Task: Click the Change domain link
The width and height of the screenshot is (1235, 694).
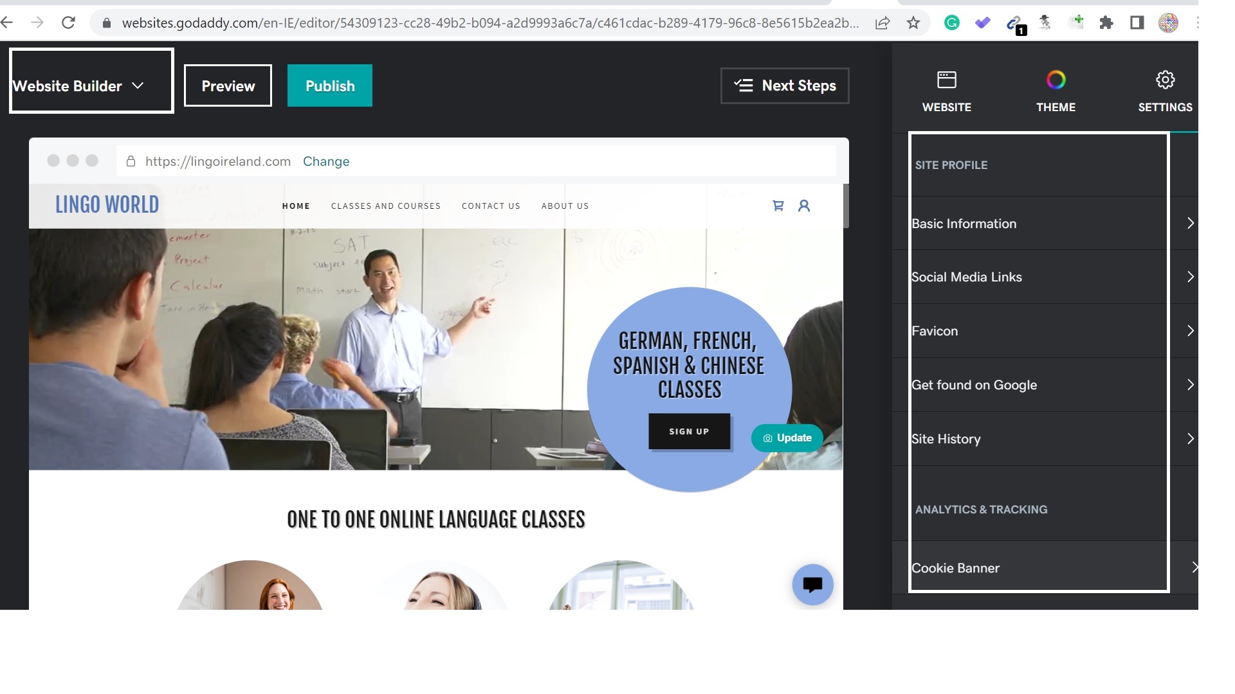Action: click(327, 161)
